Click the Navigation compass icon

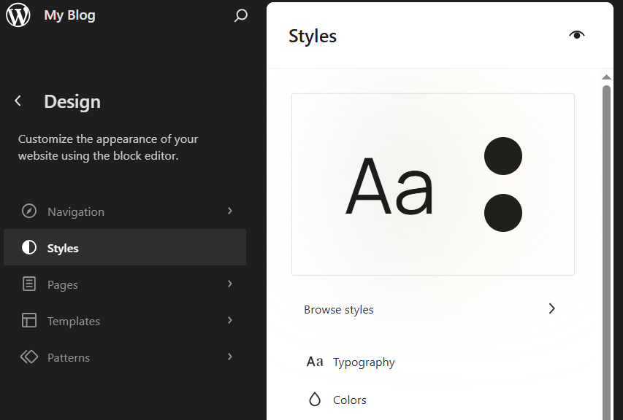point(29,211)
